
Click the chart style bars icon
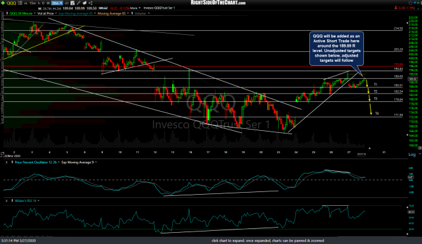point(67,3)
